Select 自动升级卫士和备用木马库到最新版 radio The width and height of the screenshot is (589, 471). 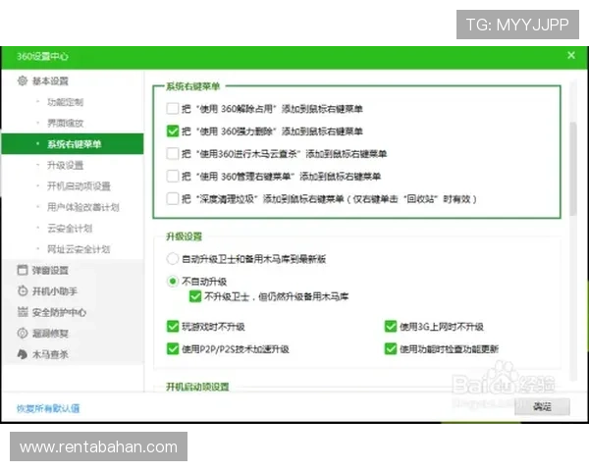173,259
